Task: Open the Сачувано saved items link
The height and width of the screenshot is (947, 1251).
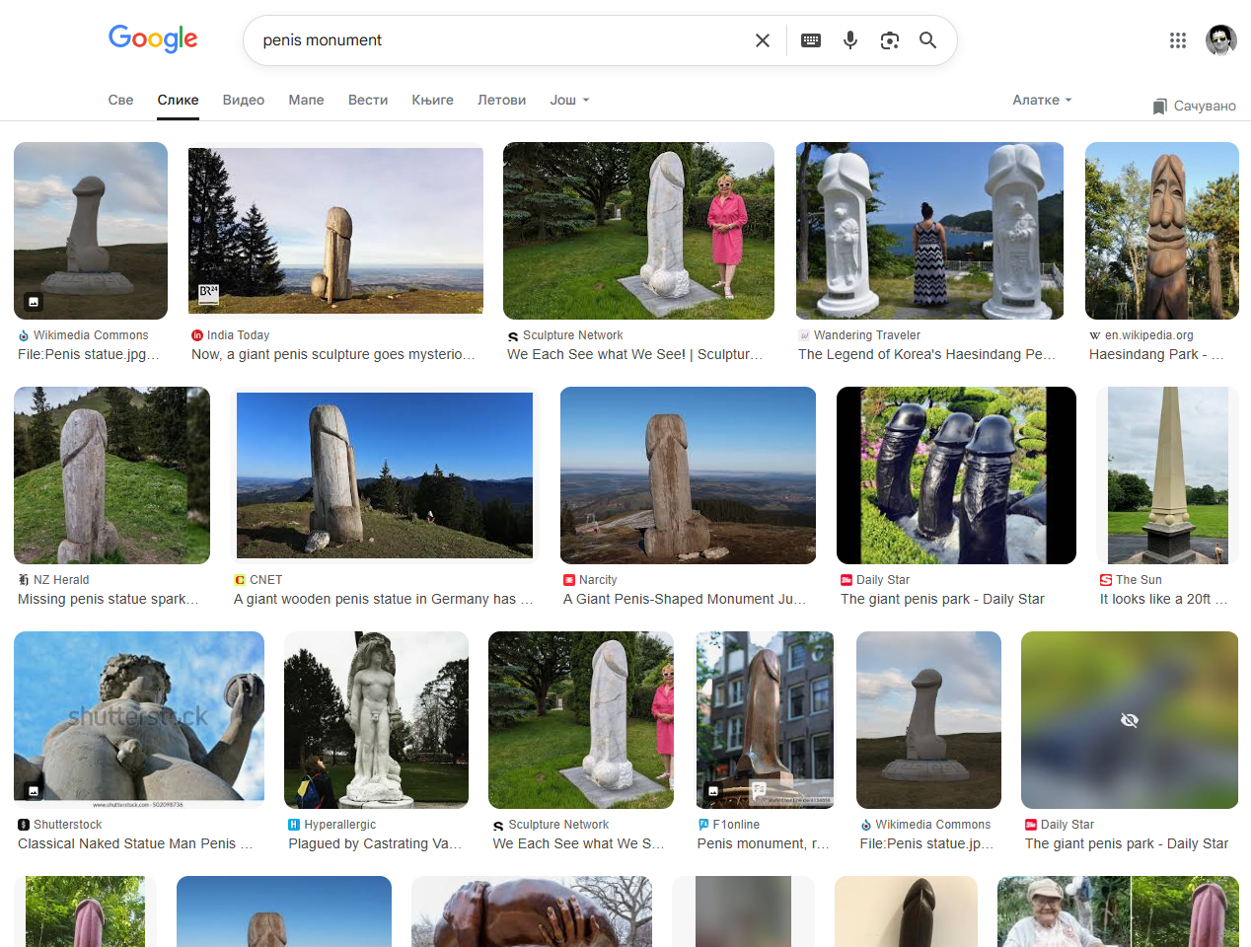Action: point(1195,107)
